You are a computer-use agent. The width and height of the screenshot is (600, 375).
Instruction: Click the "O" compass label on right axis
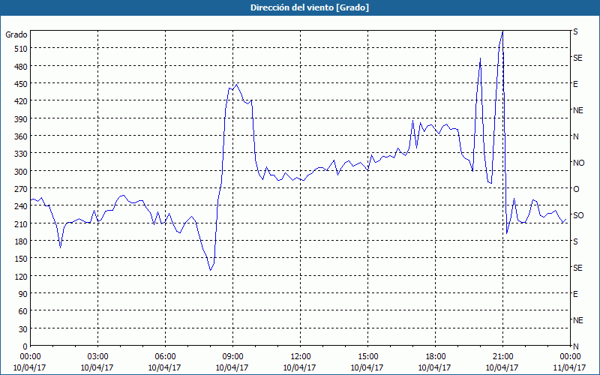point(576,189)
